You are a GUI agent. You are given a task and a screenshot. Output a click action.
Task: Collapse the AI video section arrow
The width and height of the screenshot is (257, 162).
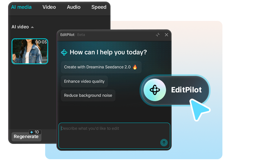[32, 27]
